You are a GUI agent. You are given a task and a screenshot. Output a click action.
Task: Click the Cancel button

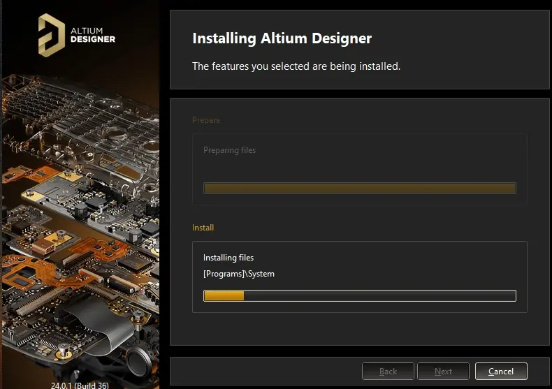pyautogui.click(x=501, y=371)
